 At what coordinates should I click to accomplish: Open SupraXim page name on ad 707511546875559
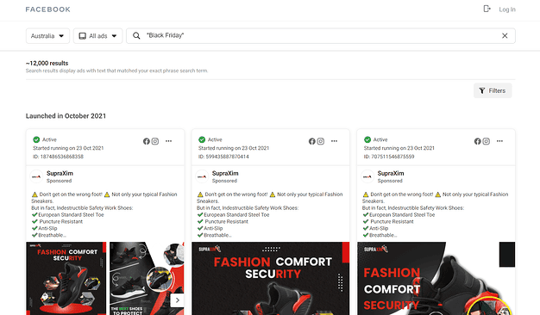[391, 173]
